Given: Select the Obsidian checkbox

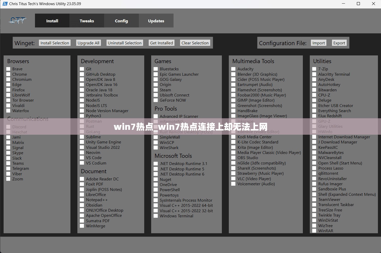Looking at the screenshot, I should 82,205.
